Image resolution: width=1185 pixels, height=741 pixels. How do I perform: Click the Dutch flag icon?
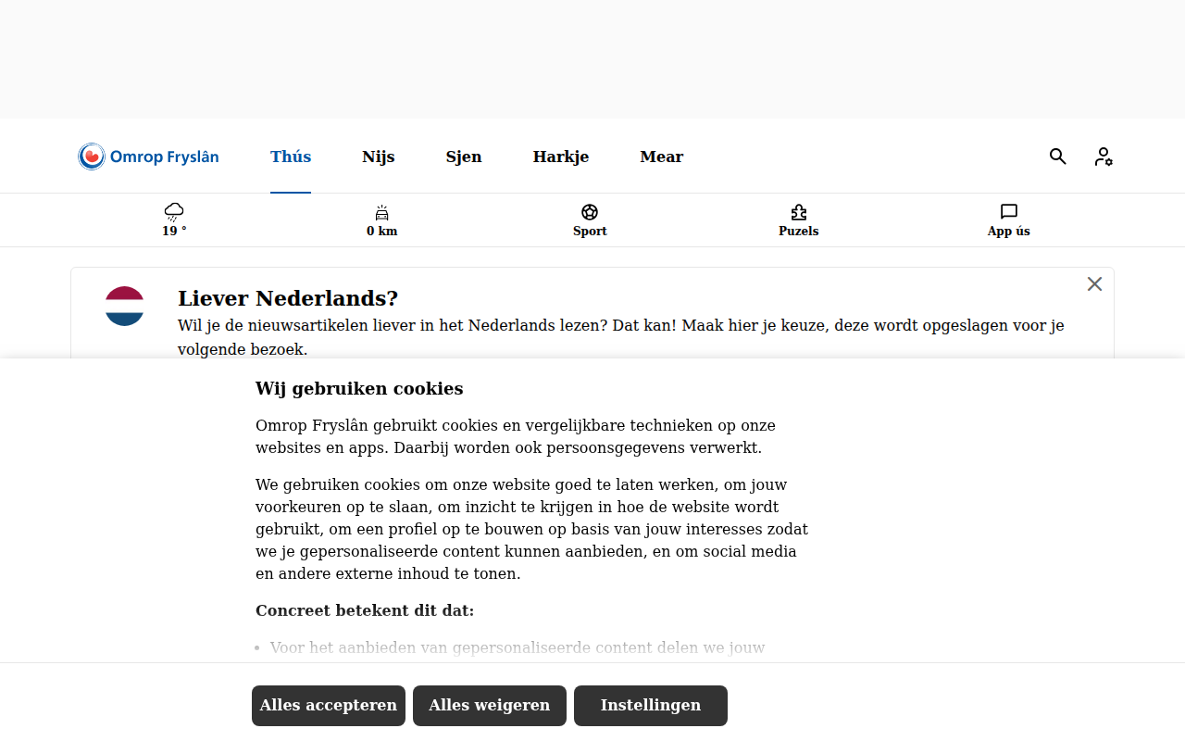pos(124,306)
